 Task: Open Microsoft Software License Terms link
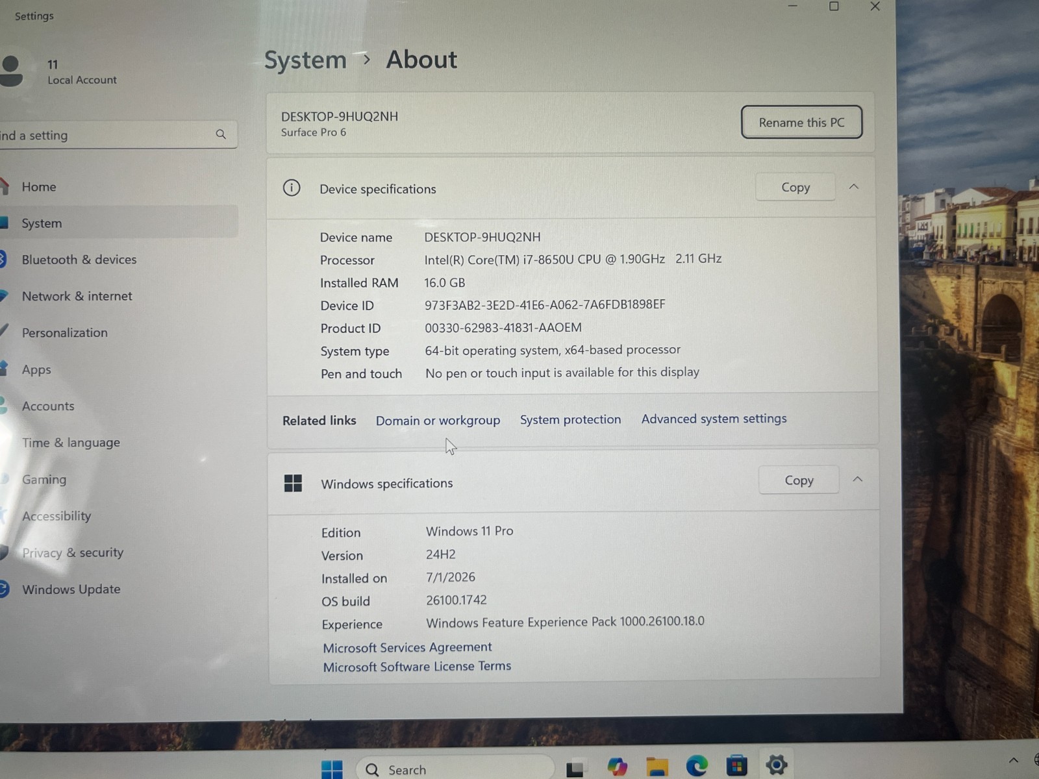[x=417, y=667]
